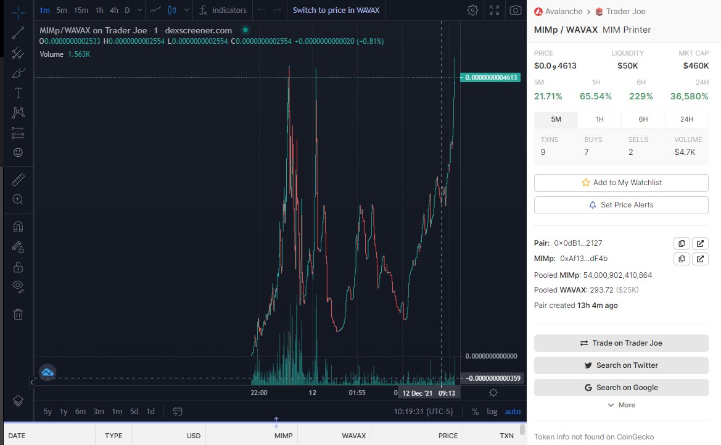Set chart range to 3m
Image resolution: width=721 pixels, height=445 pixels.
99,412
